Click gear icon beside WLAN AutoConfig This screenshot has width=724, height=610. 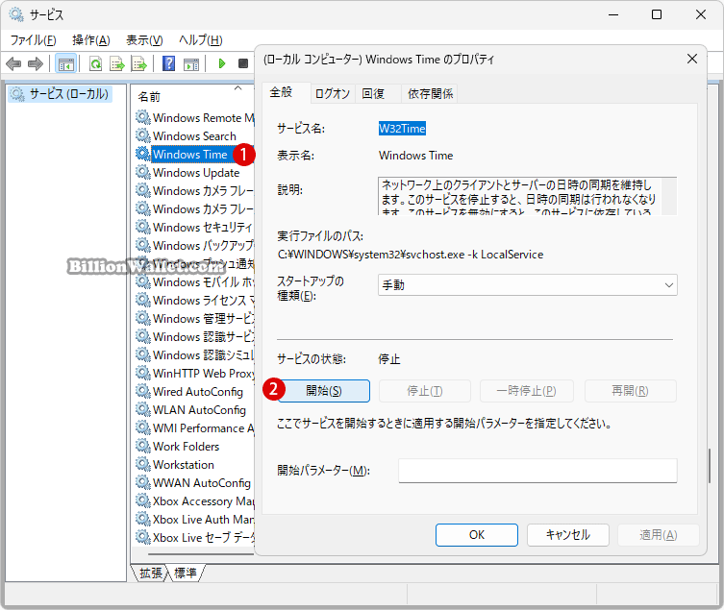pos(143,410)
